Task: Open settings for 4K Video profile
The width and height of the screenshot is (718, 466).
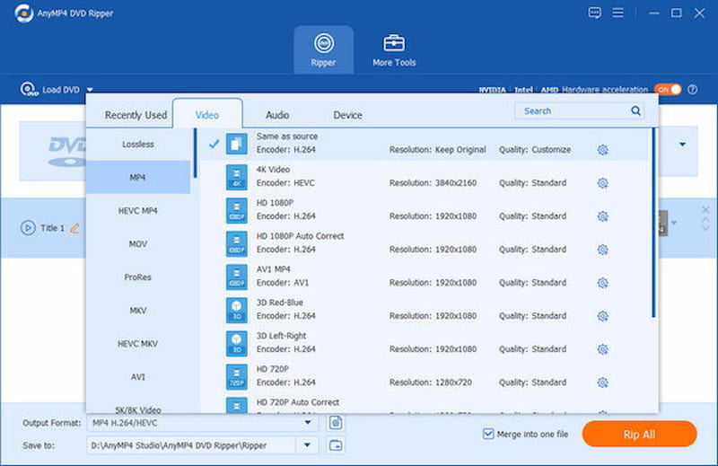Action: (x=602, y=183)
